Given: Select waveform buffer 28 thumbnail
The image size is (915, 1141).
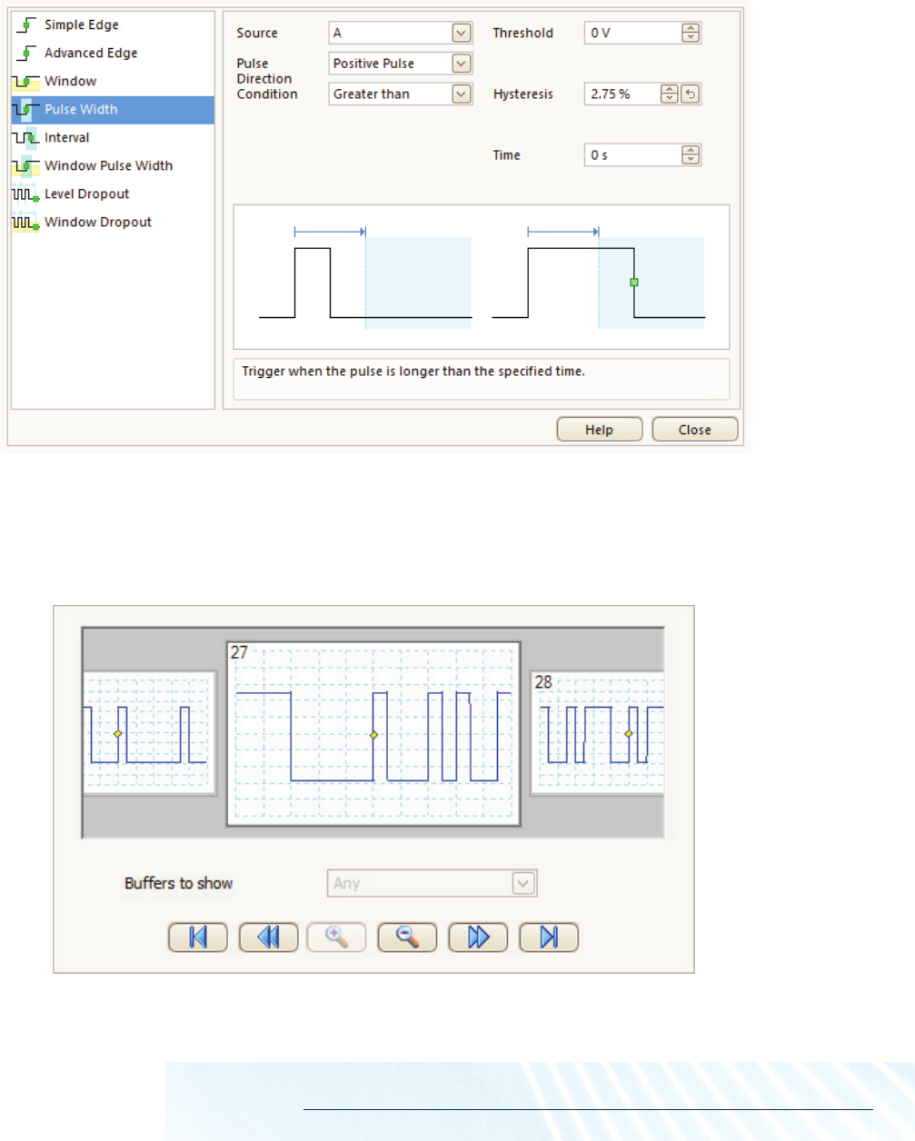Looking at the screenshot, I should point(598,733).
